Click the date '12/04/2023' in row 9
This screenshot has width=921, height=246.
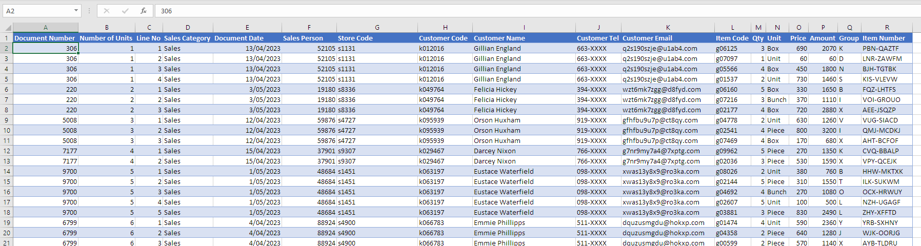(x=247, y=120)
